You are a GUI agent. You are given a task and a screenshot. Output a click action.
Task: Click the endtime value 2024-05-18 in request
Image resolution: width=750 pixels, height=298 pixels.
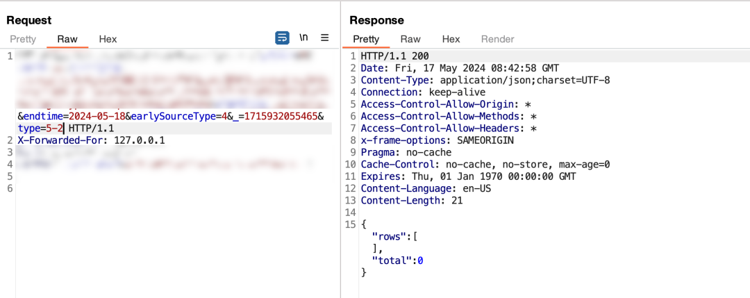(96, 116)
